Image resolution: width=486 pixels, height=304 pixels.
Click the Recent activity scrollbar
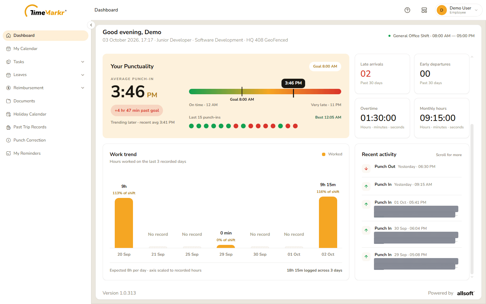472,199
